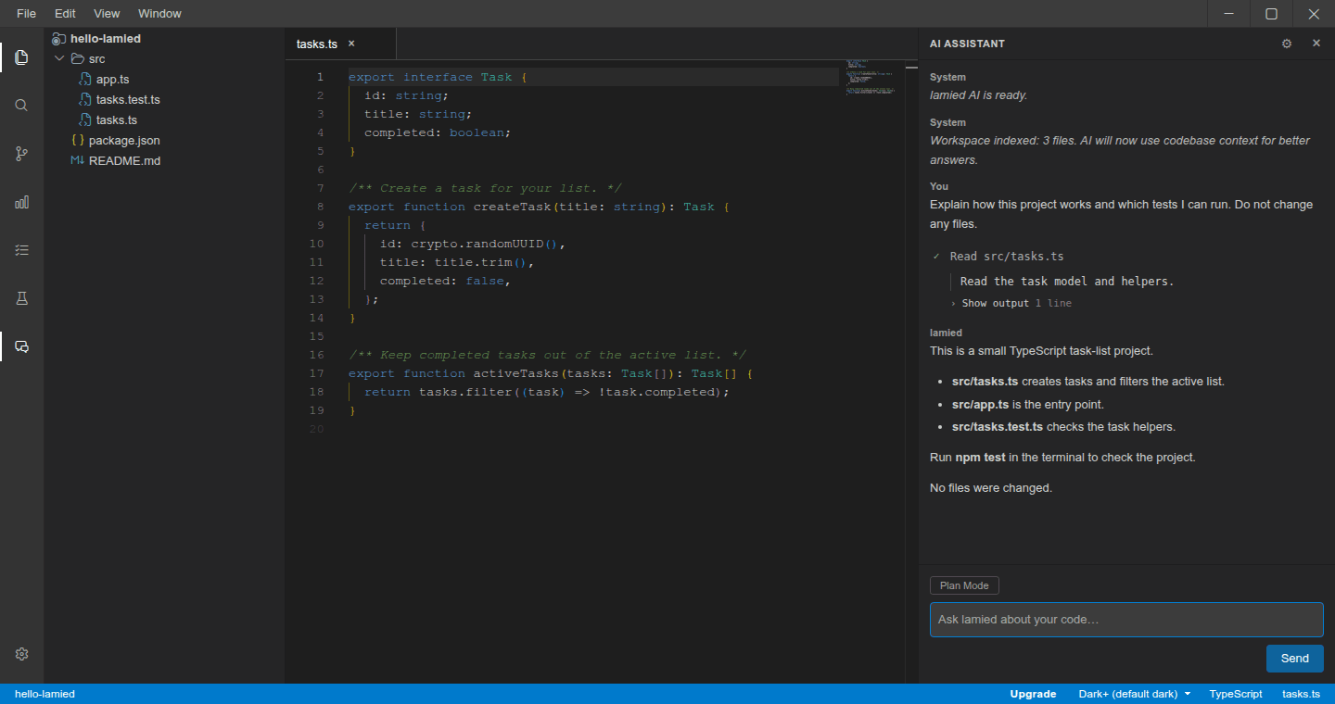Open app.ts in the file tree

tap(112, 80)
